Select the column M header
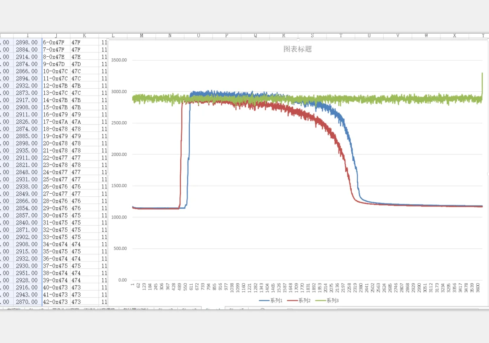 142,35
